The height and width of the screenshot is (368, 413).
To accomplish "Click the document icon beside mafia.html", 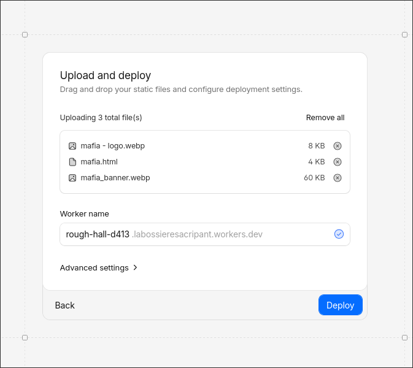I will [72, 162].
